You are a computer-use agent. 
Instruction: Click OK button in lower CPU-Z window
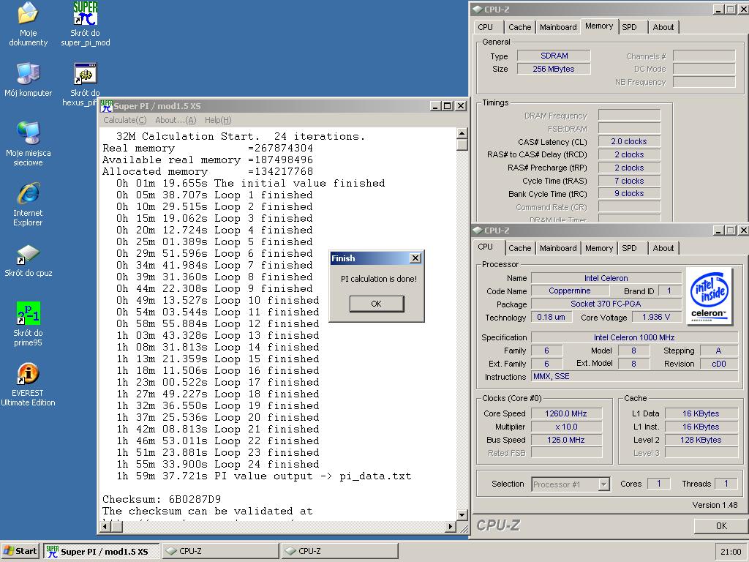click(x=721, y=525)
